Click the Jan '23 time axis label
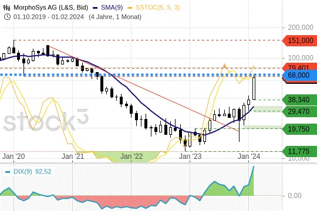Screen dimensions: 317x211 [190, 156]
